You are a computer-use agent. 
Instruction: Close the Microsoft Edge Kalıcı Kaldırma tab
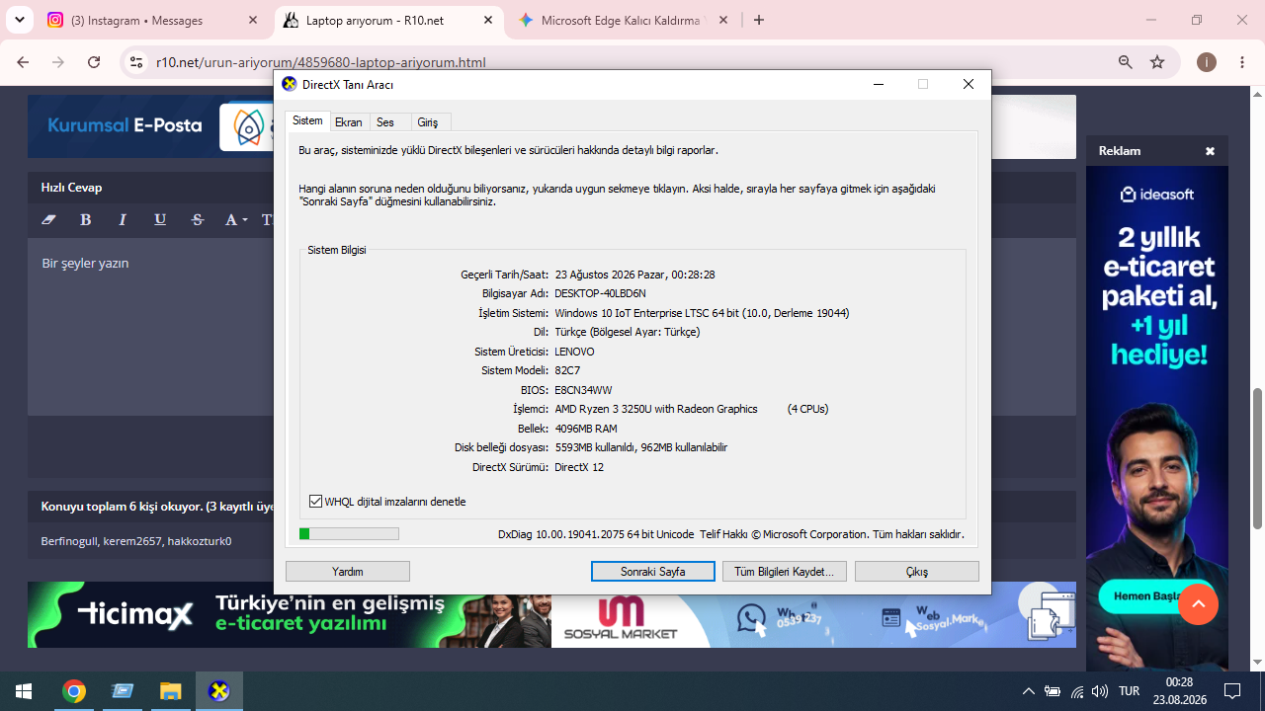click(x=723, y=20)
